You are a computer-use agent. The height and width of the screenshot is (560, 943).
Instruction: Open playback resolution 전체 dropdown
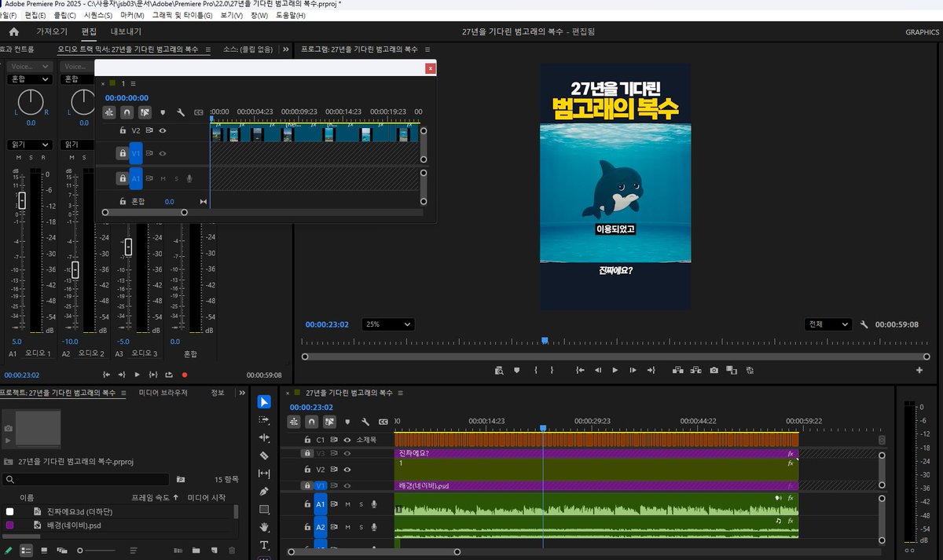tap(828, 324)
